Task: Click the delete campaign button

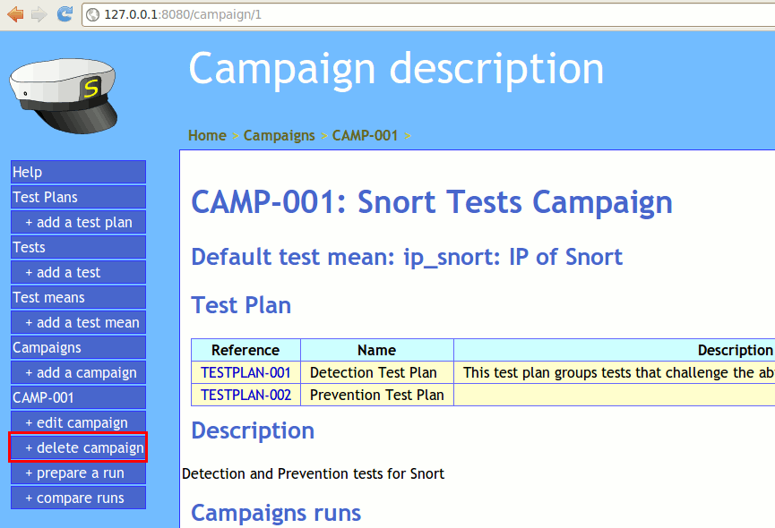Action: pos(78,447)
